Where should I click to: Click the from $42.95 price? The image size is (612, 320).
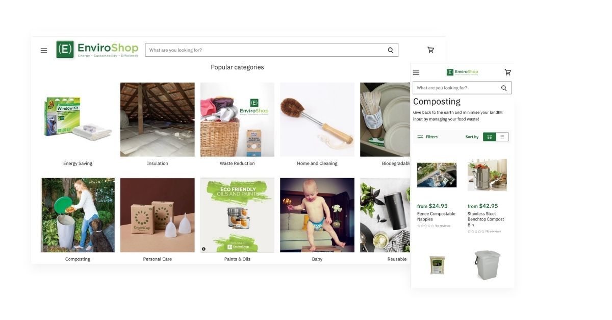[483, 206]
